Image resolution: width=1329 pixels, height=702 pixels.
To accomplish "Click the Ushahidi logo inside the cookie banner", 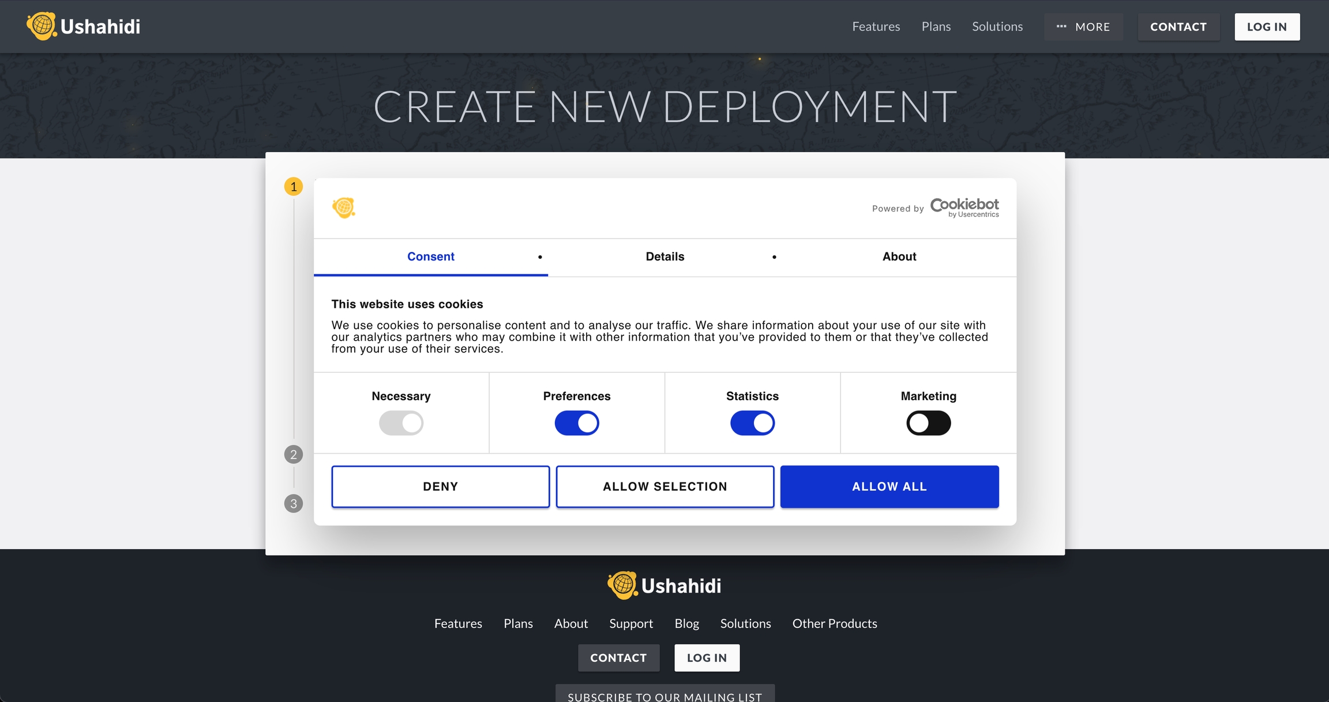I will [343, 207].
